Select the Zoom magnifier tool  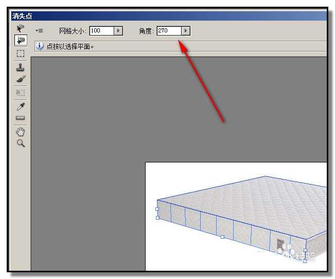pos(21,143)
